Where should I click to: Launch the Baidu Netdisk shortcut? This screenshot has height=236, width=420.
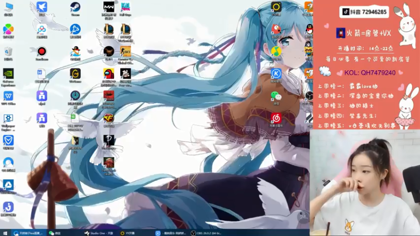coord(42,31)
